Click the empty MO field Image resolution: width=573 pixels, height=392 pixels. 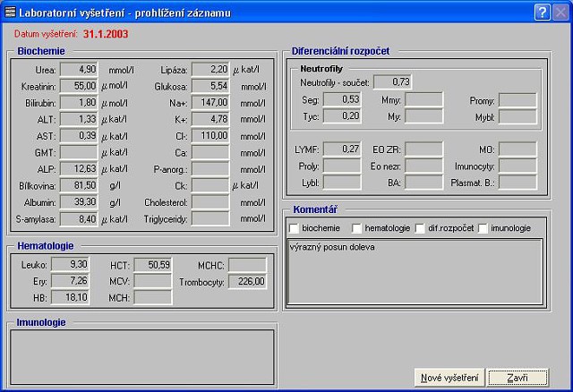[x=517, y=149]
